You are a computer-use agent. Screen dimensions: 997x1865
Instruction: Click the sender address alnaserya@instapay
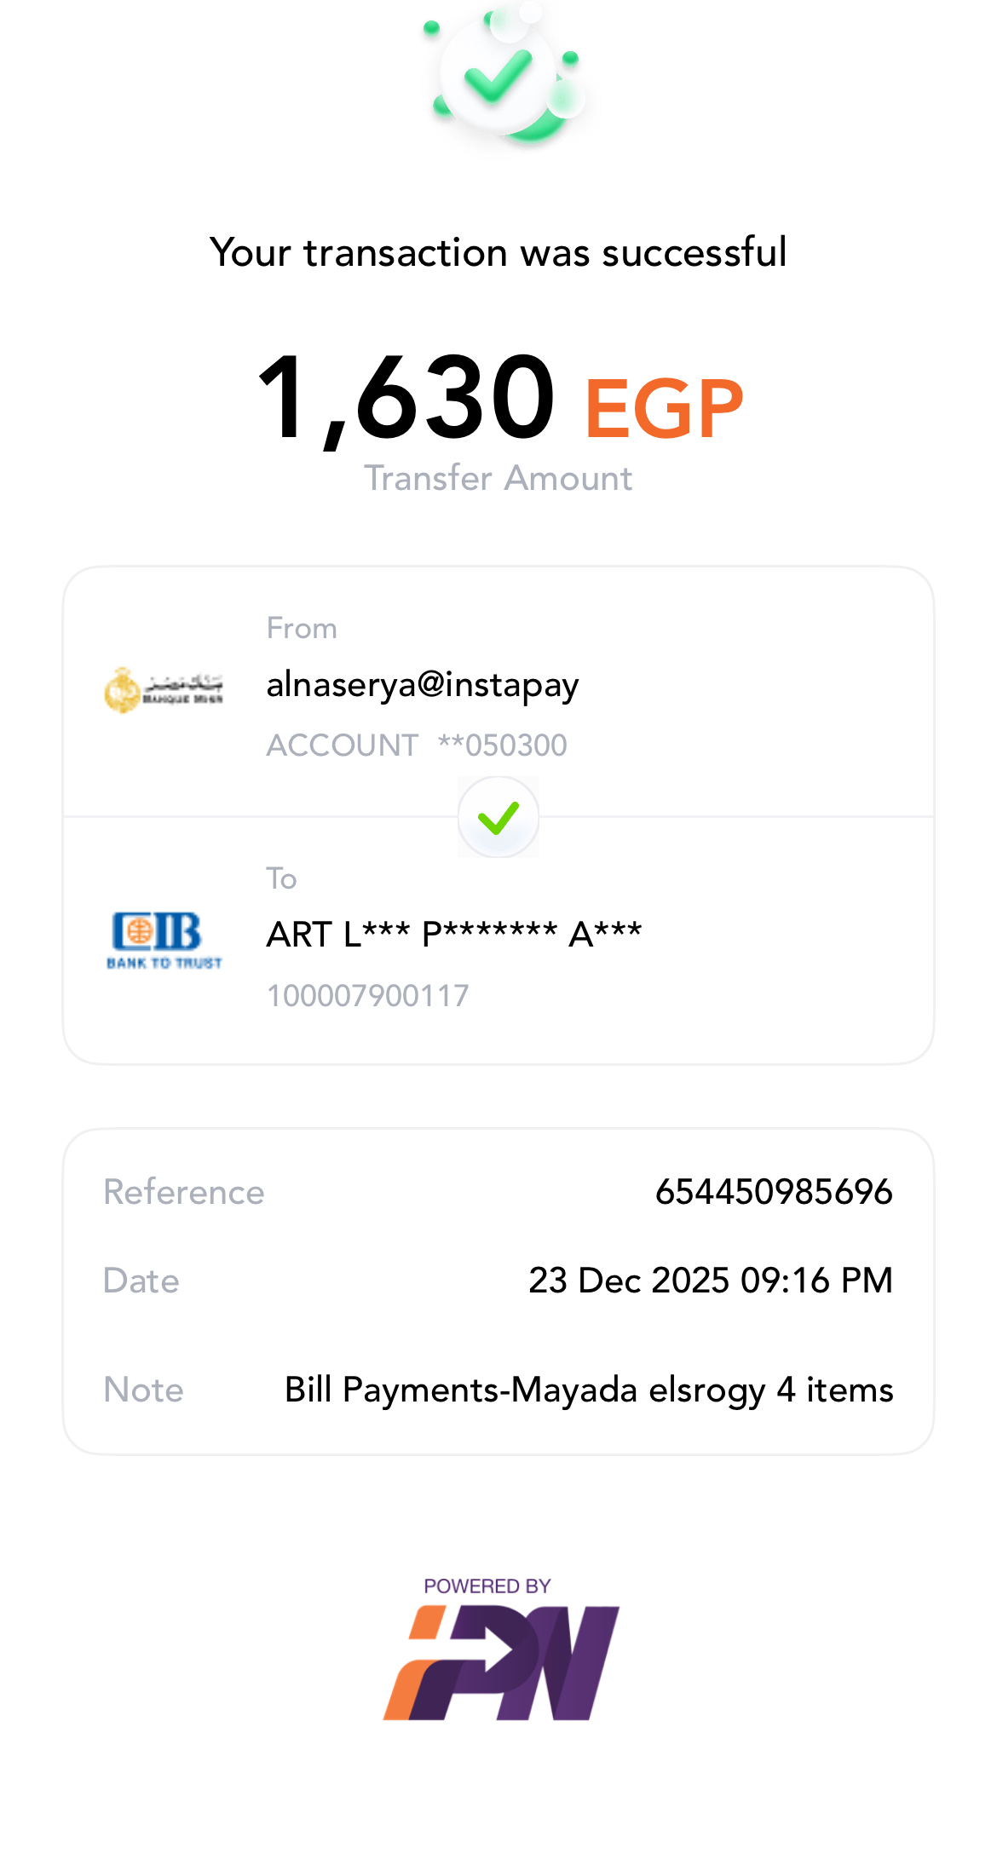(x=423, y=685)
